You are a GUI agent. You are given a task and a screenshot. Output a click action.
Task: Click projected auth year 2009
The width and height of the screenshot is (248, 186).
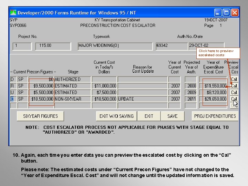point(191,92)
